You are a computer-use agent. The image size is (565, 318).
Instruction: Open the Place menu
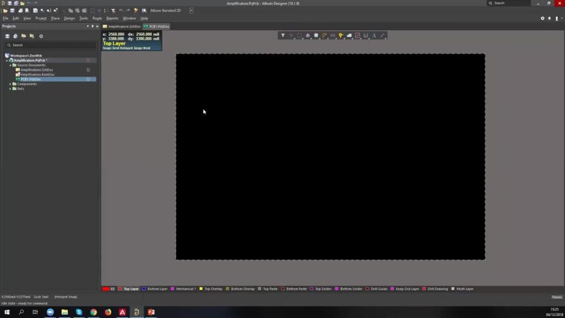click(55, 18)
